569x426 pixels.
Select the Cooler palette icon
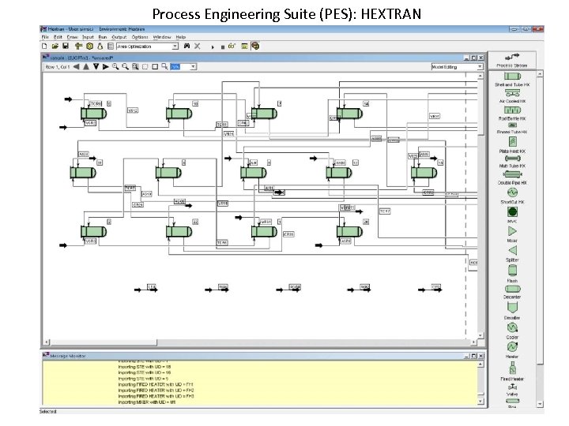click(x=512, y=328)
